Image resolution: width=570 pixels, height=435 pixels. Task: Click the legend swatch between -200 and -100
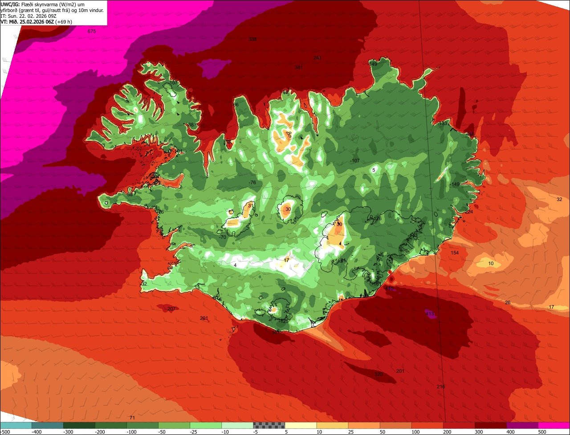pyautogui.click(x=110, y=425)
